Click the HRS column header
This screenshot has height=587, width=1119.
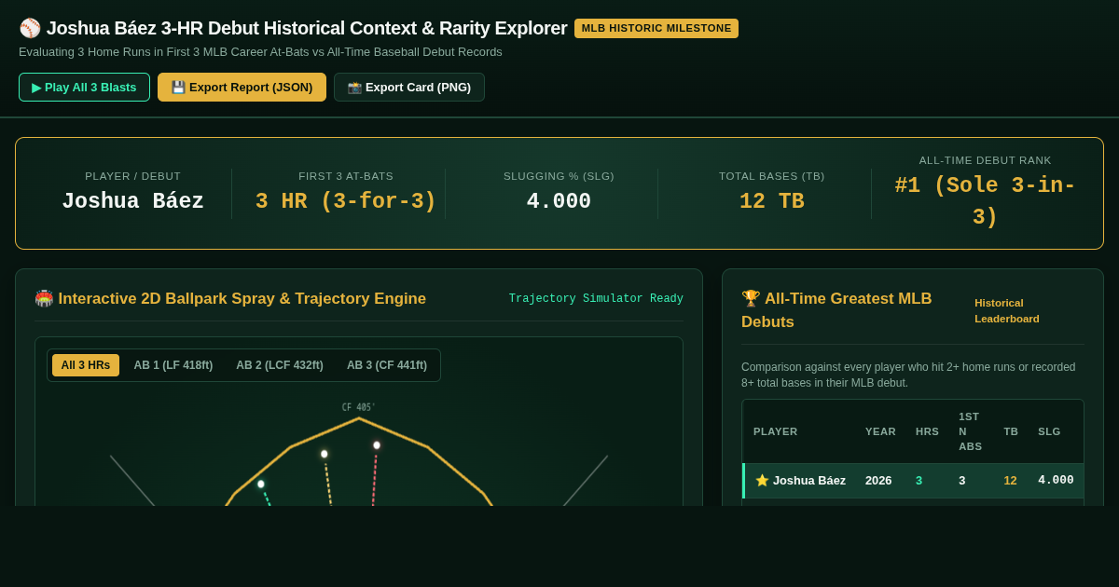point(927,431)
